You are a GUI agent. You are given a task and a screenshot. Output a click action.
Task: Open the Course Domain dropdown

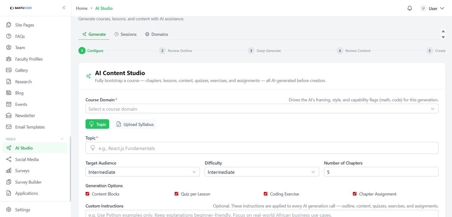(x=262, y=109)
